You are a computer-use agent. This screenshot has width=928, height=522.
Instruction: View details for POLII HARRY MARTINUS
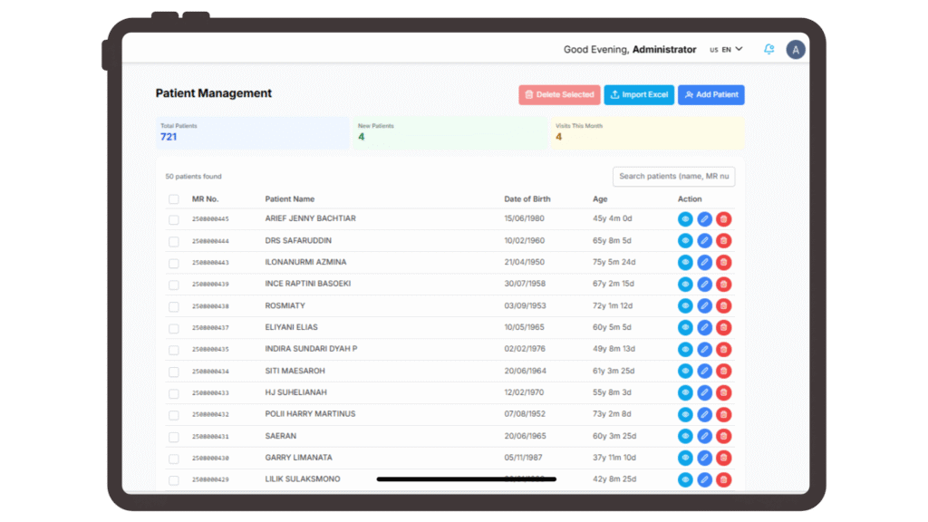(685, 414)
